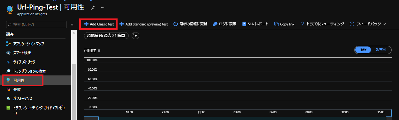This screenshot has height=120, width=399.
Task: Open トラブルシューティング ガイド (プレビュー)
Action: (35, 110)
